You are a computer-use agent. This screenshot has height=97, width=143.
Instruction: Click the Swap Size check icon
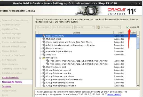44,54
